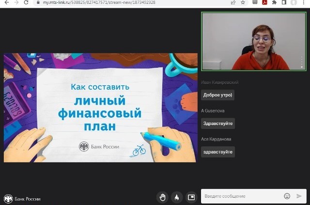Click the name A Gusenova in chat

point(213,111)
